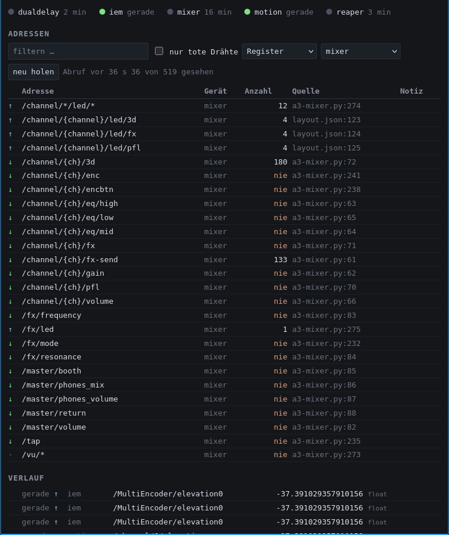This screenshot has height=535, width=449.
Task: Sort by the Anzahl column header
Action: click(258, 91)
